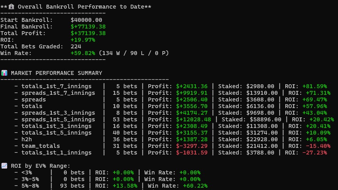
Task: Click spreads_1st_7_innings profit $+9919.91
Action: (192, 93)
